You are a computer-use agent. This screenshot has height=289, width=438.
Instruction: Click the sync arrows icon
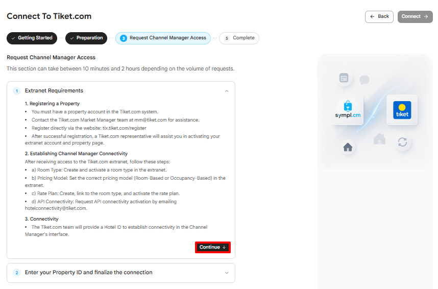click(x=402, y=142)
